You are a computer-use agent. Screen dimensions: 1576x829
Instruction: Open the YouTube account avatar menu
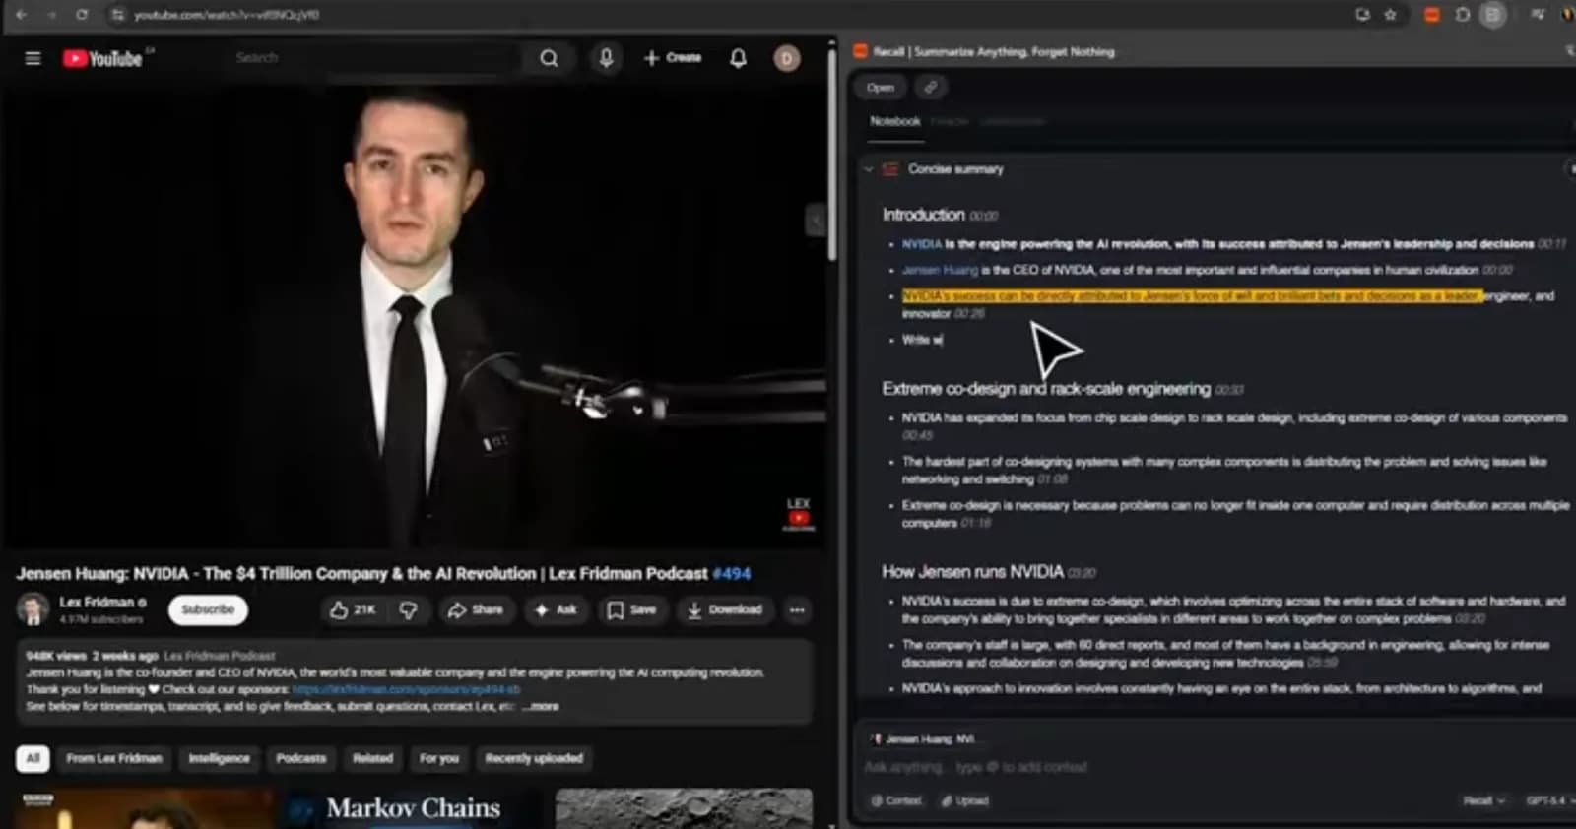[x=786, y=58]
